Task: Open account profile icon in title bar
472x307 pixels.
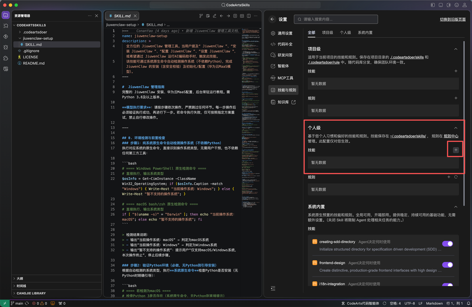Action: point(465,5)
